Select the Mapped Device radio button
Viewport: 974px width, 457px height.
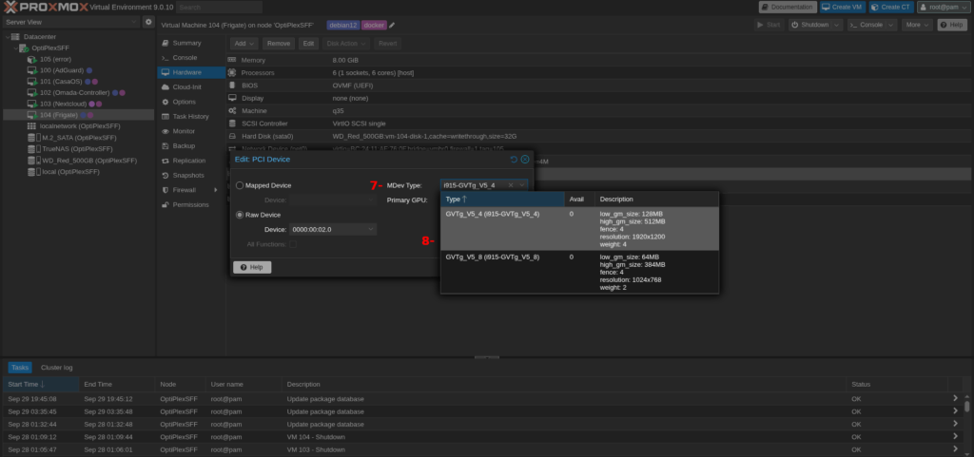click(240, 185)
